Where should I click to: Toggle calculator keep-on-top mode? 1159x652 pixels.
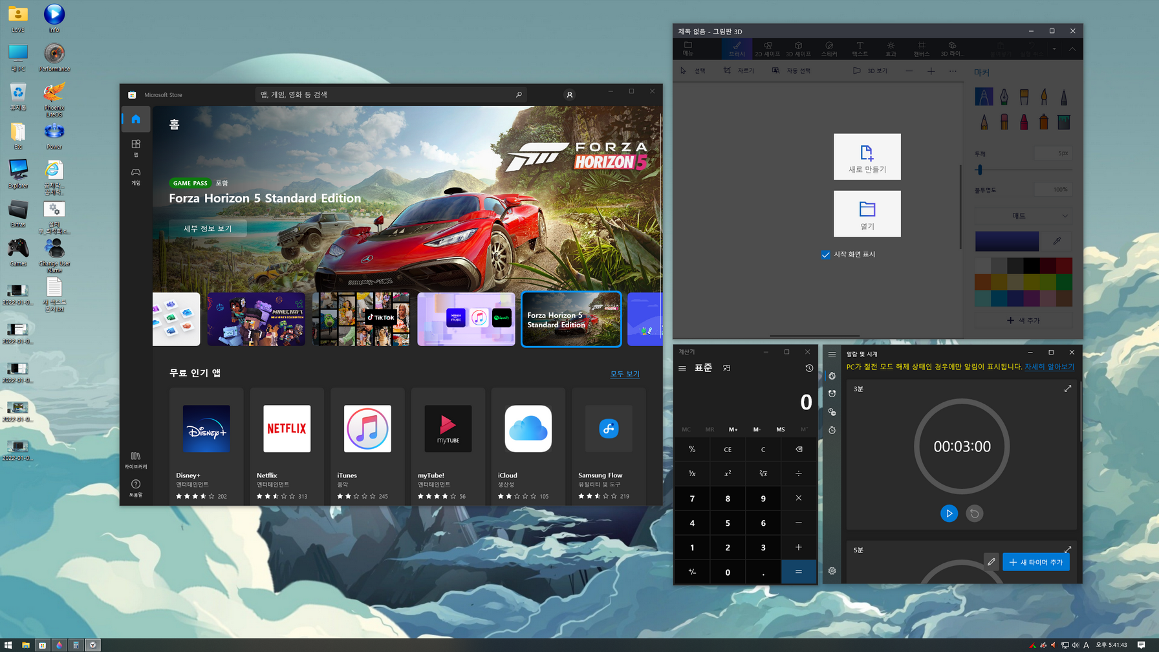[x=726, y=368]
